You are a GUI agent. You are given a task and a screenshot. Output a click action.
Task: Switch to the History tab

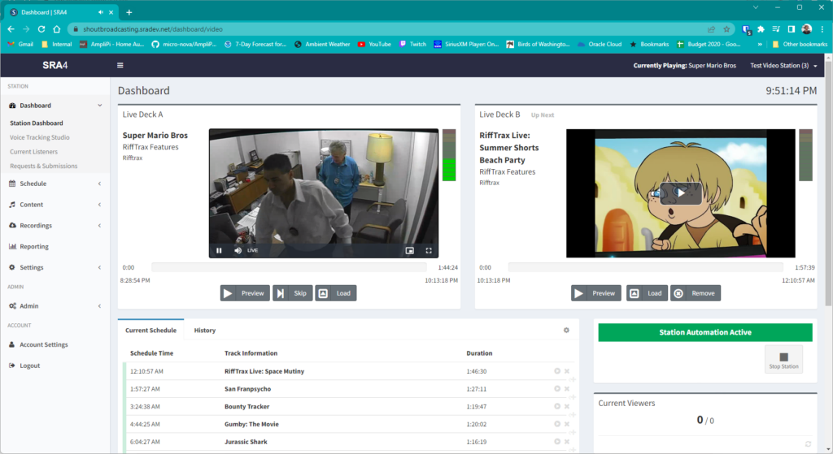click(204, 331)
